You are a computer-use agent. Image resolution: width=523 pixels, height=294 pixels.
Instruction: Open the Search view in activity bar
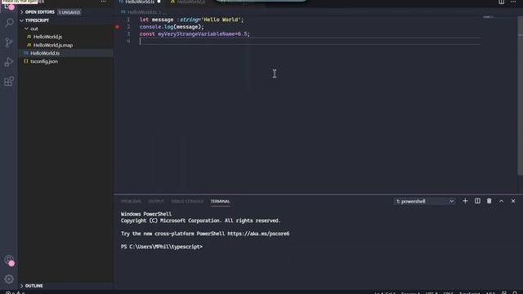[x=9, y=23]
